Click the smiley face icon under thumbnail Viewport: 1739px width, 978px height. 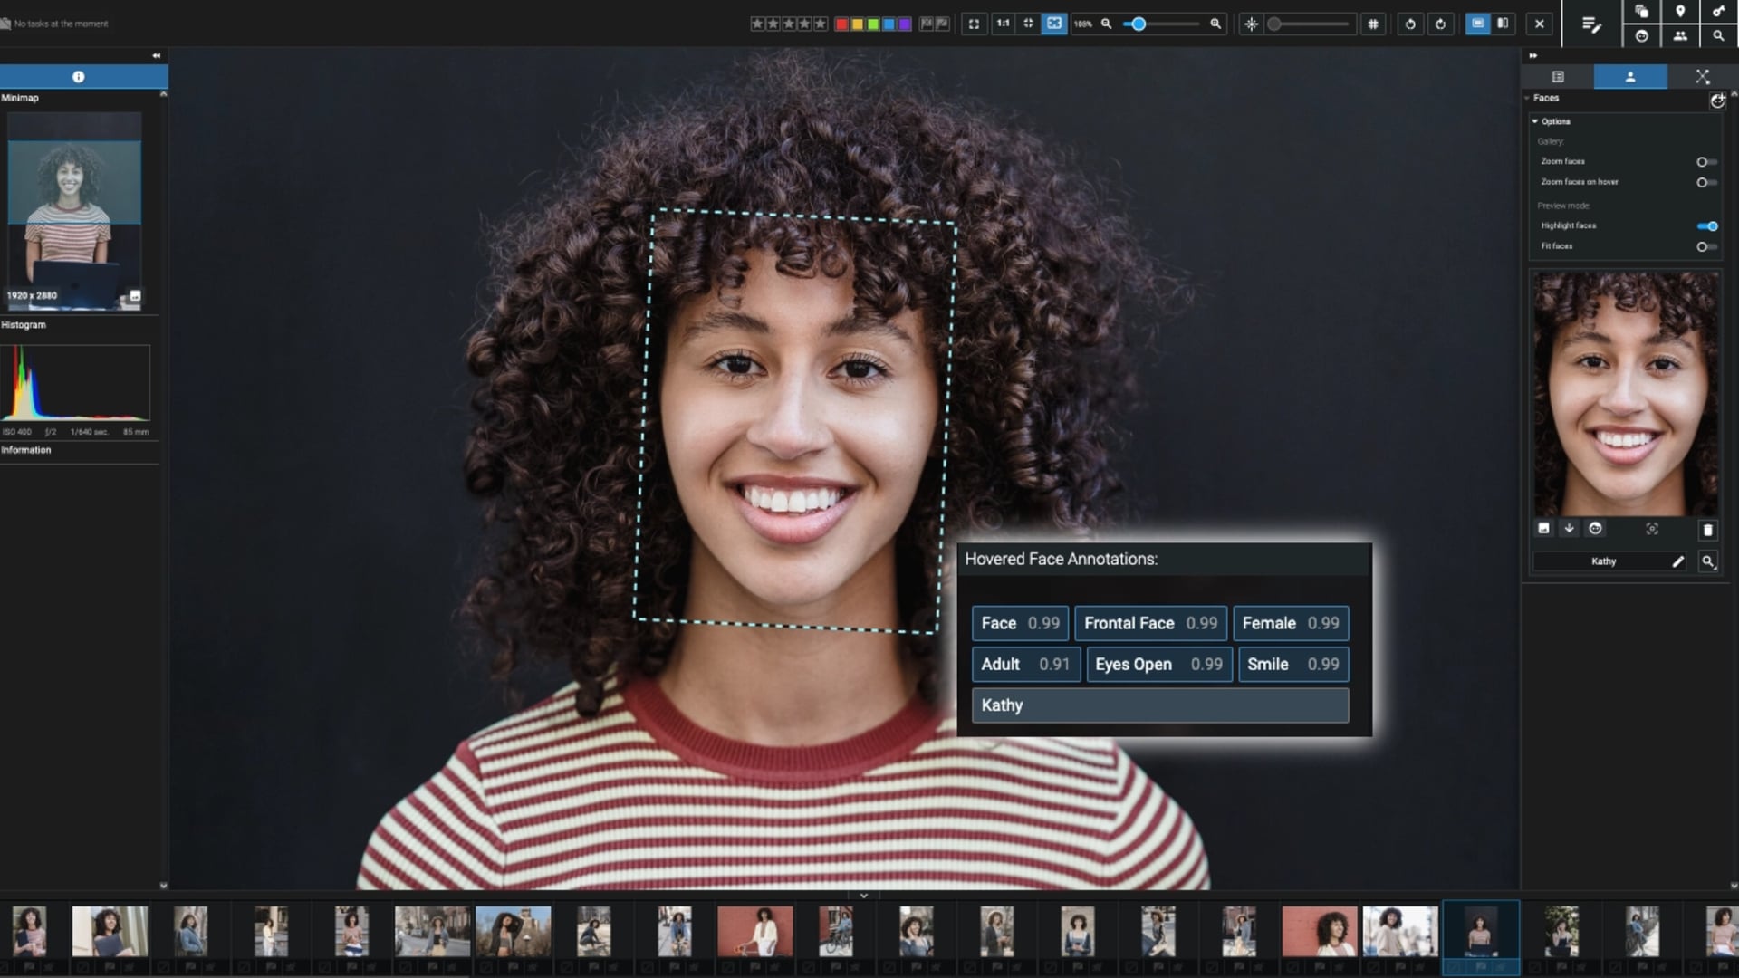coord(1595,529)
